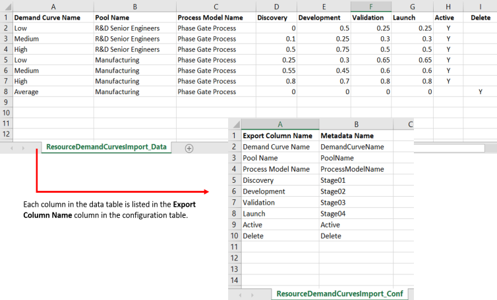Select the 'Pool Name' header cell in data sheet
The height and width of the screenshot is (300, 497).
coord(135,18)
